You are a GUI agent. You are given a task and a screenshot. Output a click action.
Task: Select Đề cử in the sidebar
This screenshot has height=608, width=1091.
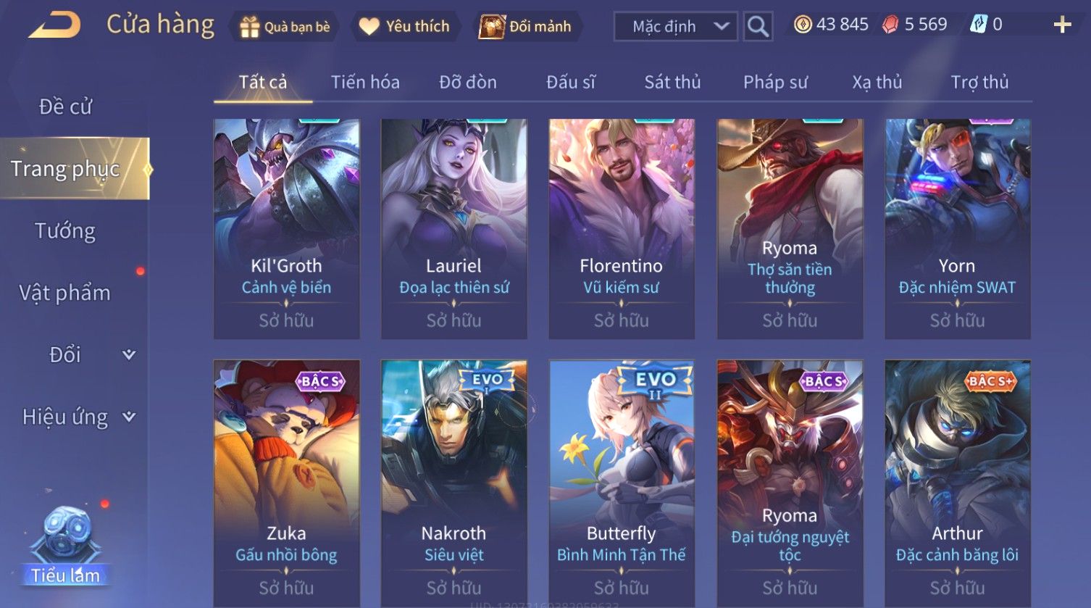click(65, 107)
